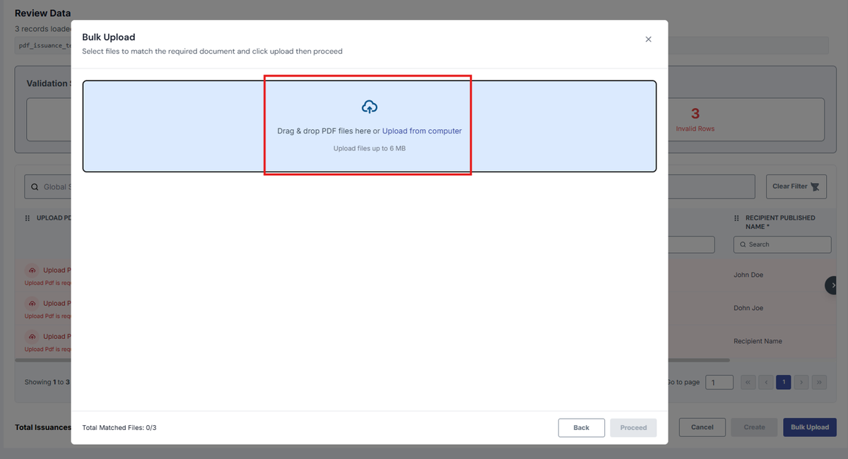The width and height of the screenshot is (848, 459).
Task: Click Cancel in the Review Data page
Action: tap(702, 427)
